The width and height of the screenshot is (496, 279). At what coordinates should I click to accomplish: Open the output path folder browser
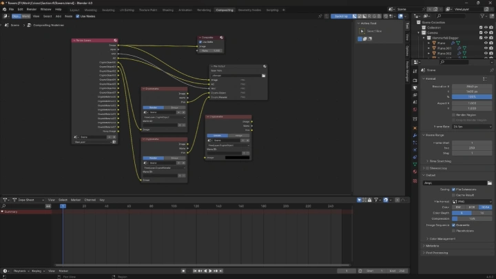pos(489,183)
